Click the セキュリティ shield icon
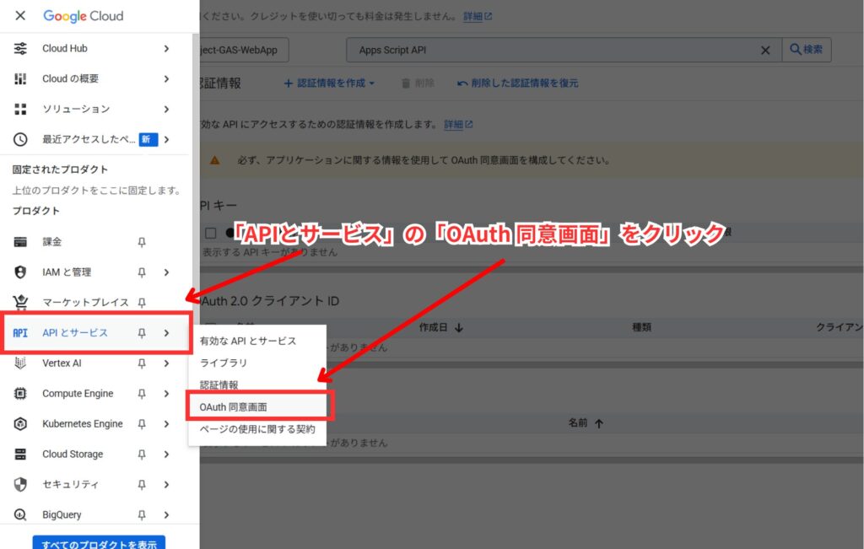 tap(20, 484)
